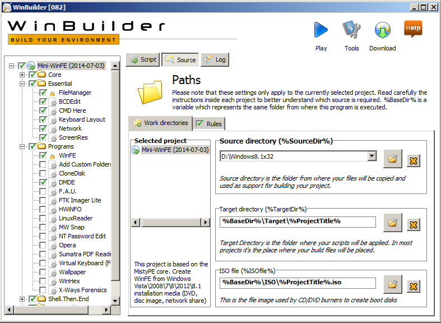Click the ISO file path input field
Viewport: 441px width, 323px height.
coord(298,283)
